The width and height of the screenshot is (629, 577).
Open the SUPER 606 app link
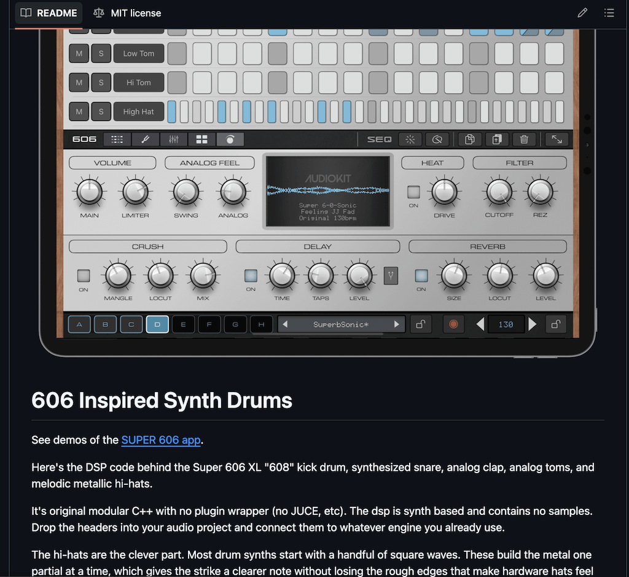pos(161,440)
